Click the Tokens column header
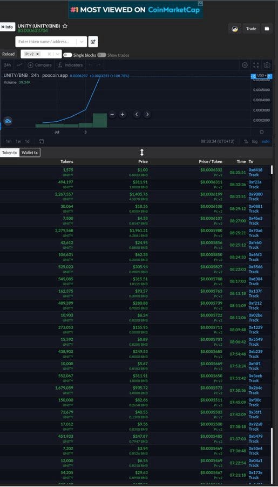Viewport: 278px width, 487px height. coord(66,161)
